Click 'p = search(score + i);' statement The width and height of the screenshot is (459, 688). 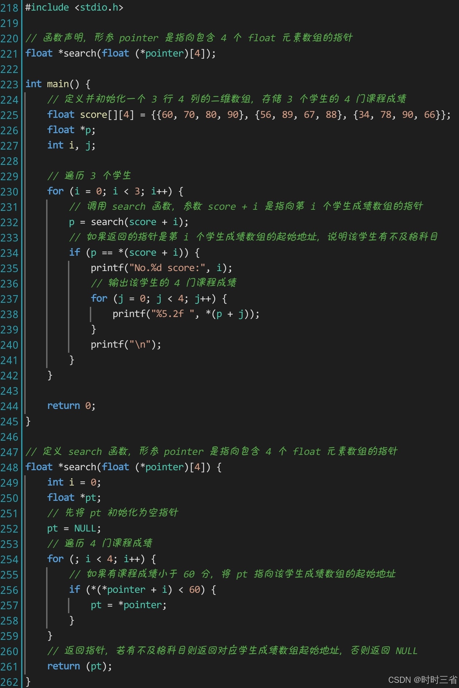(129, 222)
